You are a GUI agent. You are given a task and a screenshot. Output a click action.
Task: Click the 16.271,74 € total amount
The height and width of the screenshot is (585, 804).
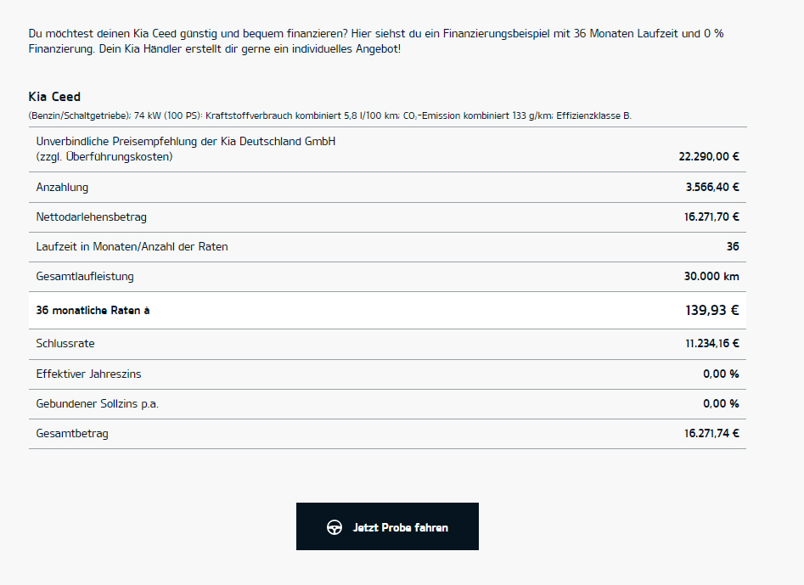pyautogui.click(x=711, y=433)
